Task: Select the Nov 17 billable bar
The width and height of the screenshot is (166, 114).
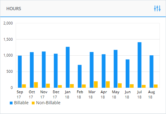Action: [x=44, y=70]
